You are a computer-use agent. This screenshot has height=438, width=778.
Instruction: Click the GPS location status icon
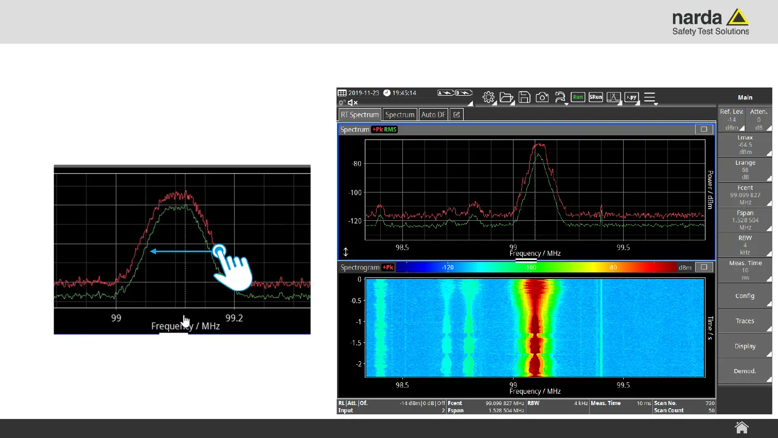(342, 102)
